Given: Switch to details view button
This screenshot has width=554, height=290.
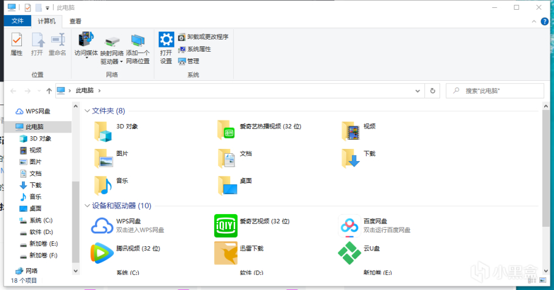Looking at the screenshot, I should (532, 280).
